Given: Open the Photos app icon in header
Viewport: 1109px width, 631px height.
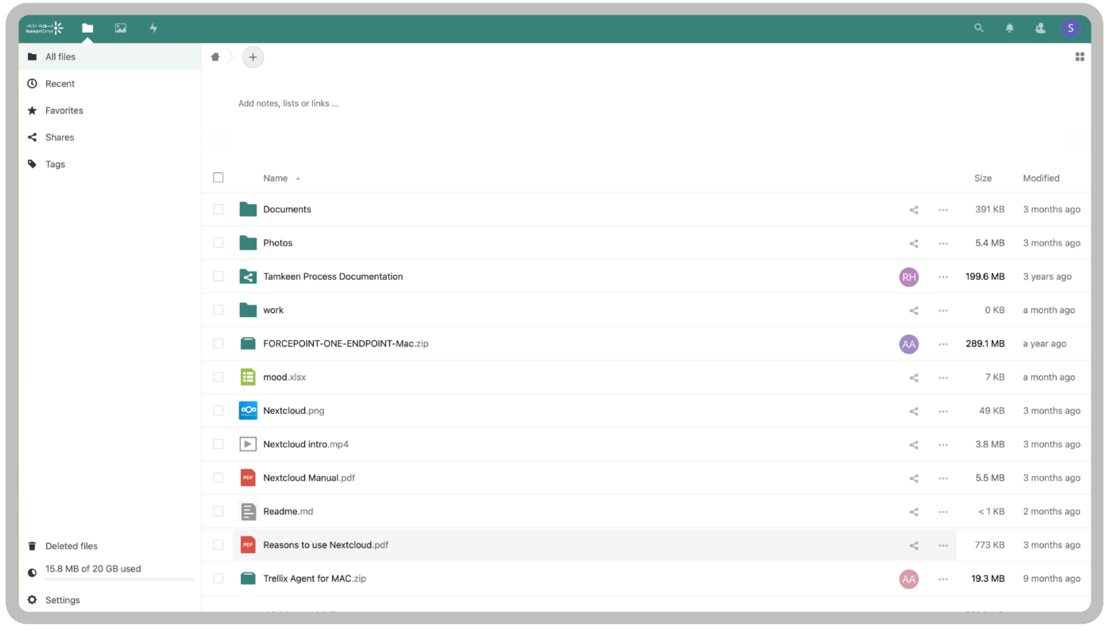Looking at the screenshot, I should (x=121, y=28).
